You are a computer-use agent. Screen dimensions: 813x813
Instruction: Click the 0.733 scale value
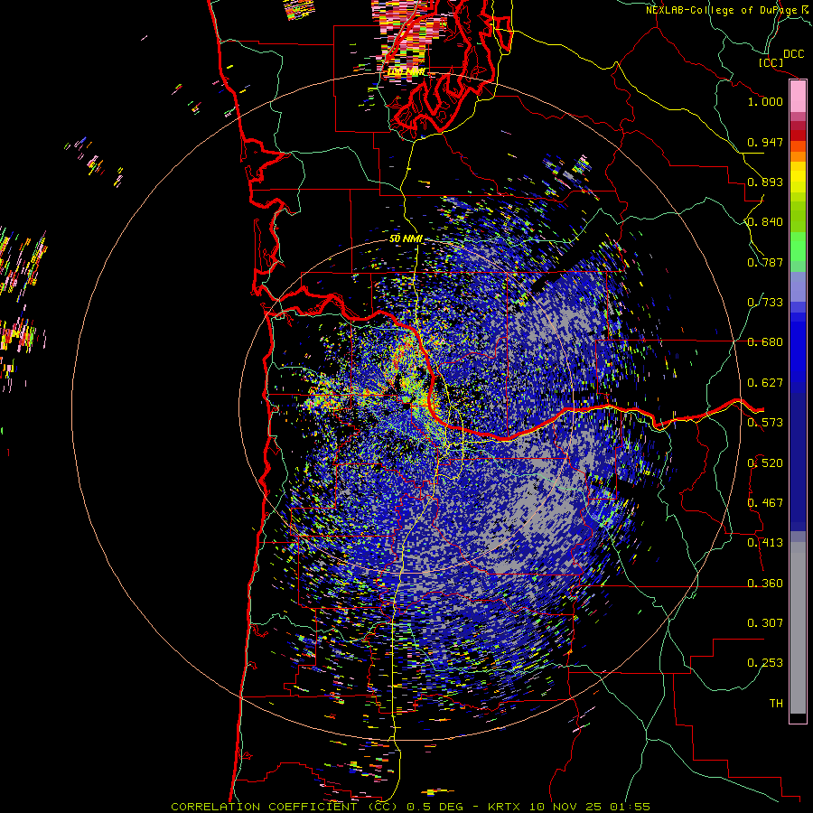(x=765, y=303)
